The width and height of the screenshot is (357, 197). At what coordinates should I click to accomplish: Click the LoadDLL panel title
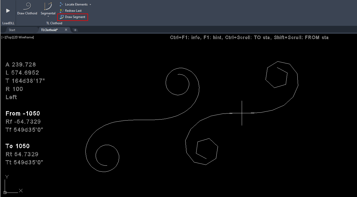pos(8,23)
